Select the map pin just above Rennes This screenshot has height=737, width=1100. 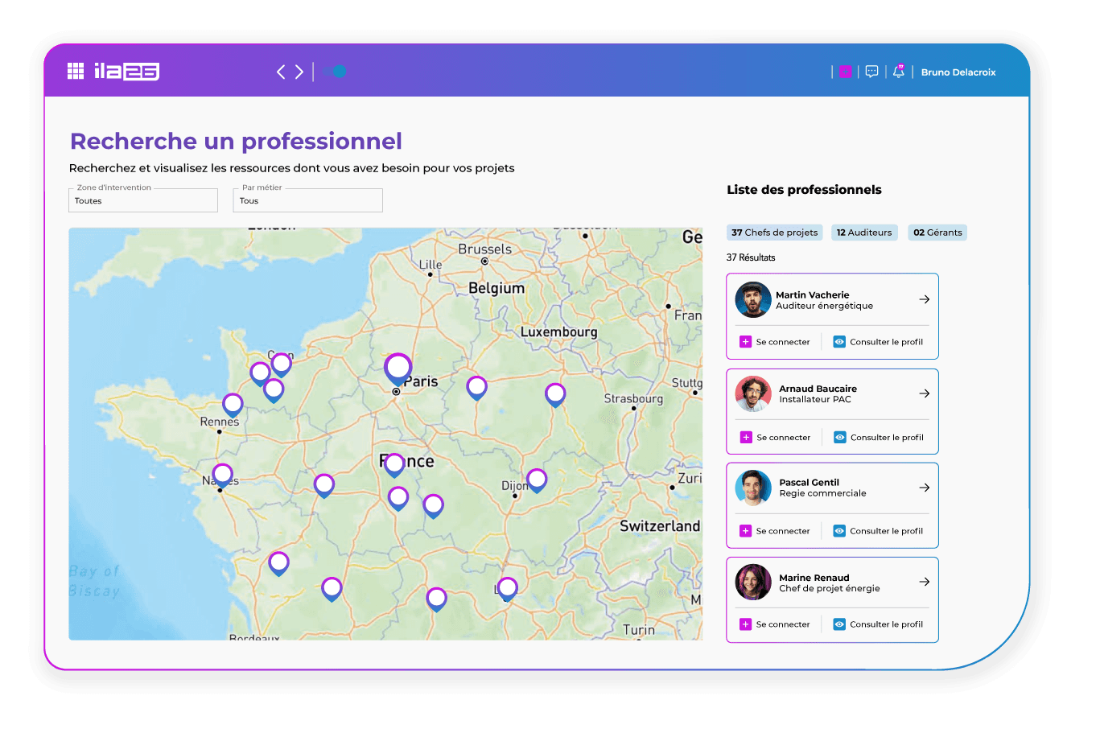click(233, 406)
